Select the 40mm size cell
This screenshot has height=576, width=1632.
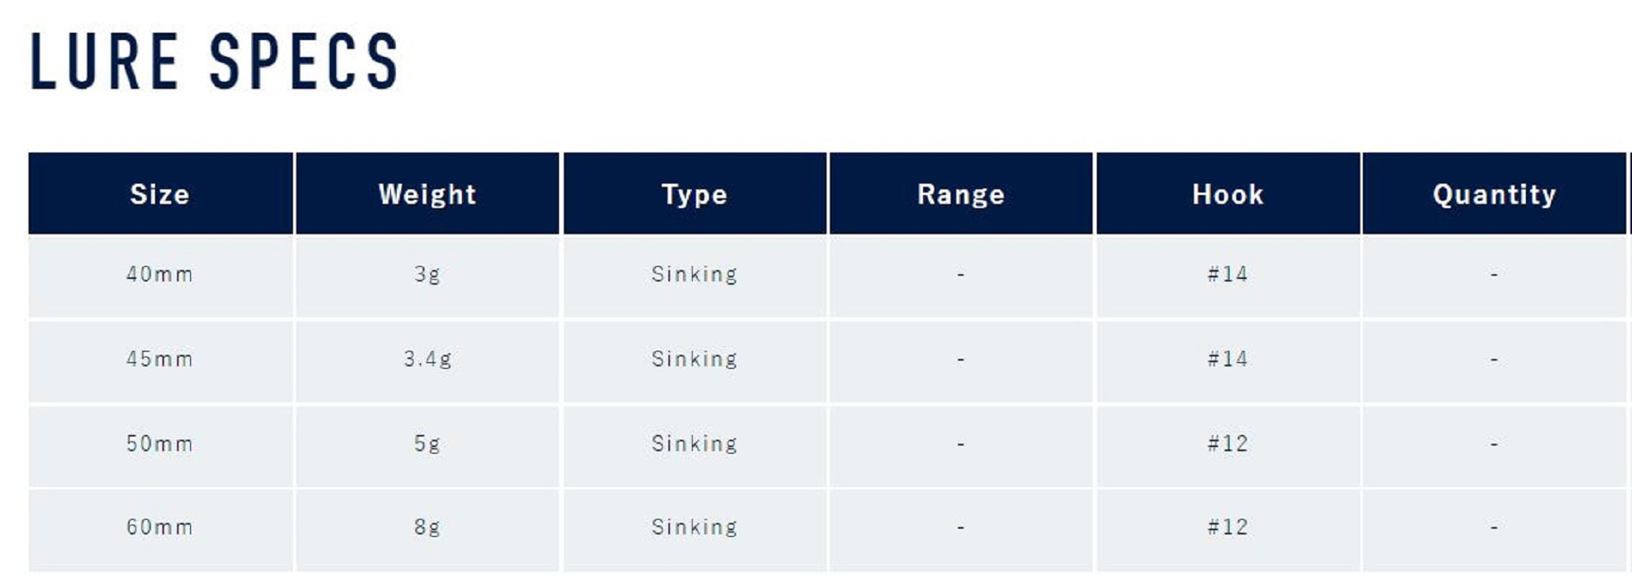coord(160,274)
